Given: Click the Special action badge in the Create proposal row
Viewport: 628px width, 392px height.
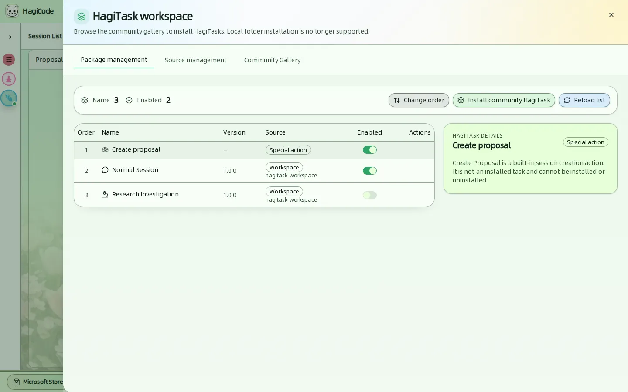Looking at the screenshot, I should tap(288, 150).
